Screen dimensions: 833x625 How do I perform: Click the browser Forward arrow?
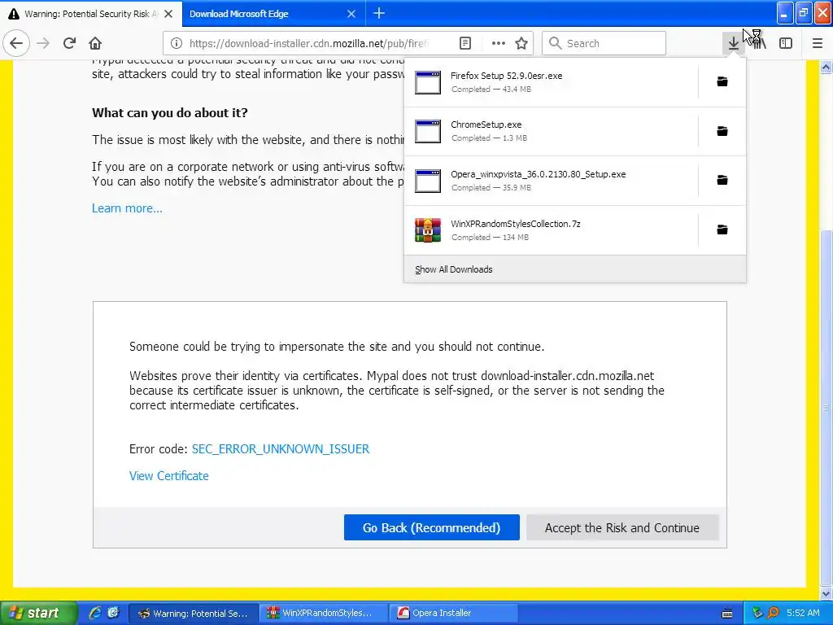(x=44, y=43)
